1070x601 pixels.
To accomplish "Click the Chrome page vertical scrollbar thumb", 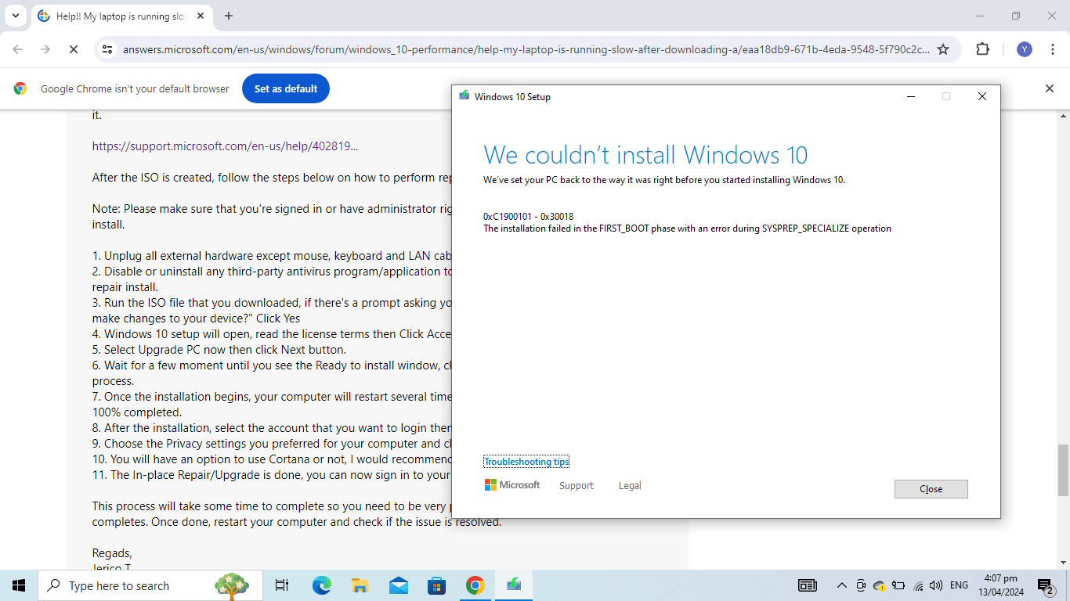I will point(1063,470).
